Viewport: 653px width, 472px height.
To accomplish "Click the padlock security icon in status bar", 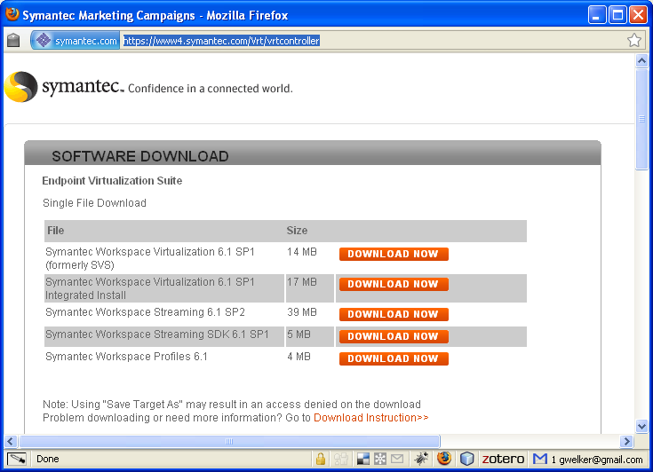I will (320, 459).
